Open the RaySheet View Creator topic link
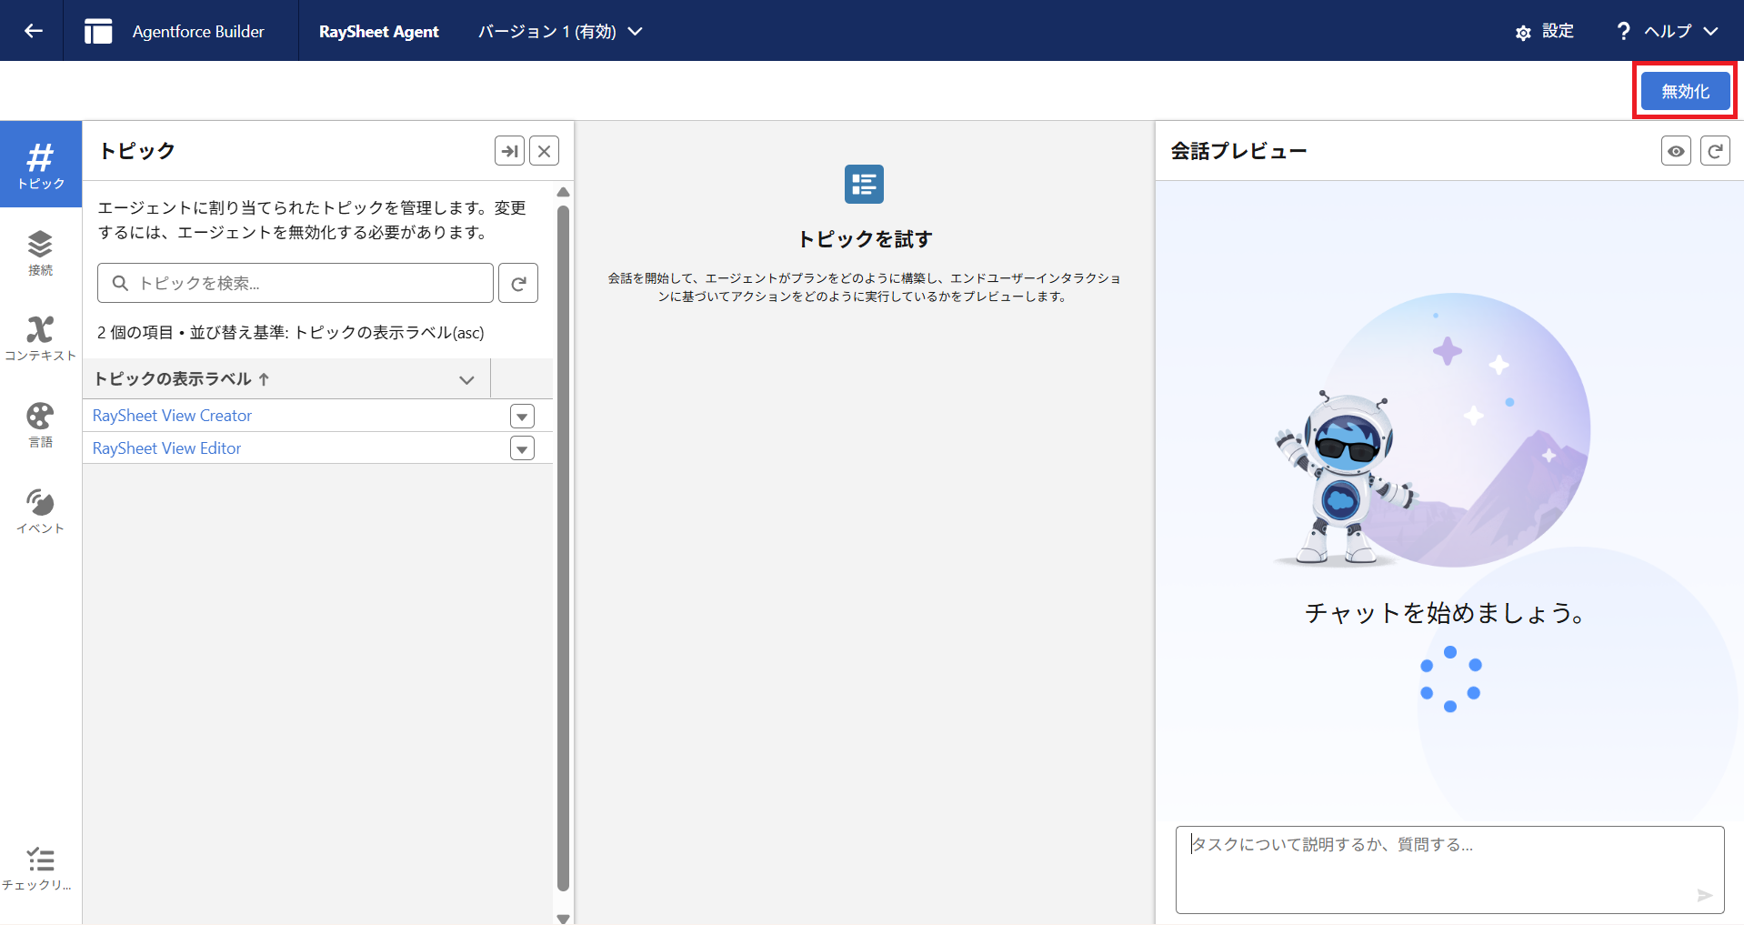 (x=172, y=416)
